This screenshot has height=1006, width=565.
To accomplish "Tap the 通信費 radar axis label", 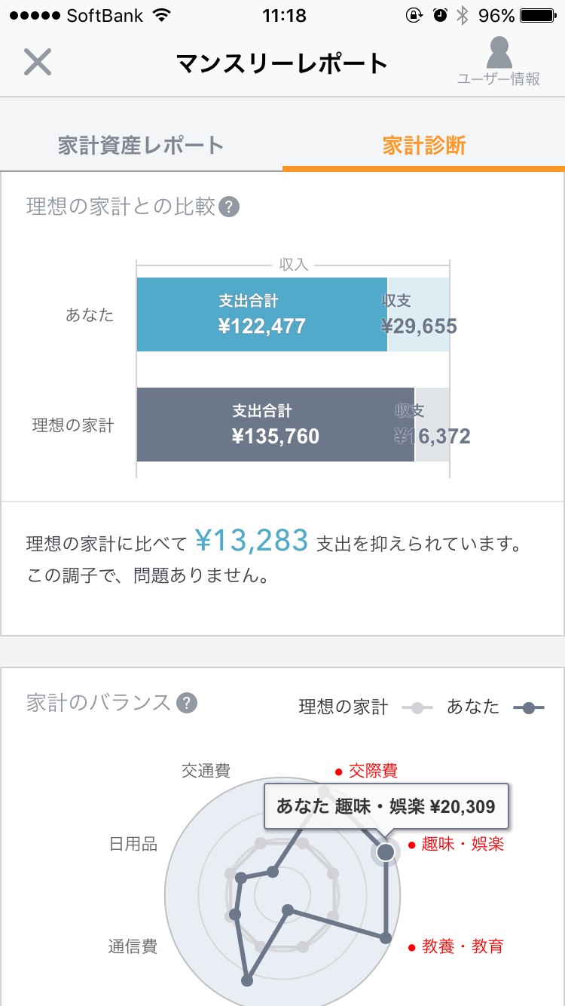I will click(x=133, y=946).
